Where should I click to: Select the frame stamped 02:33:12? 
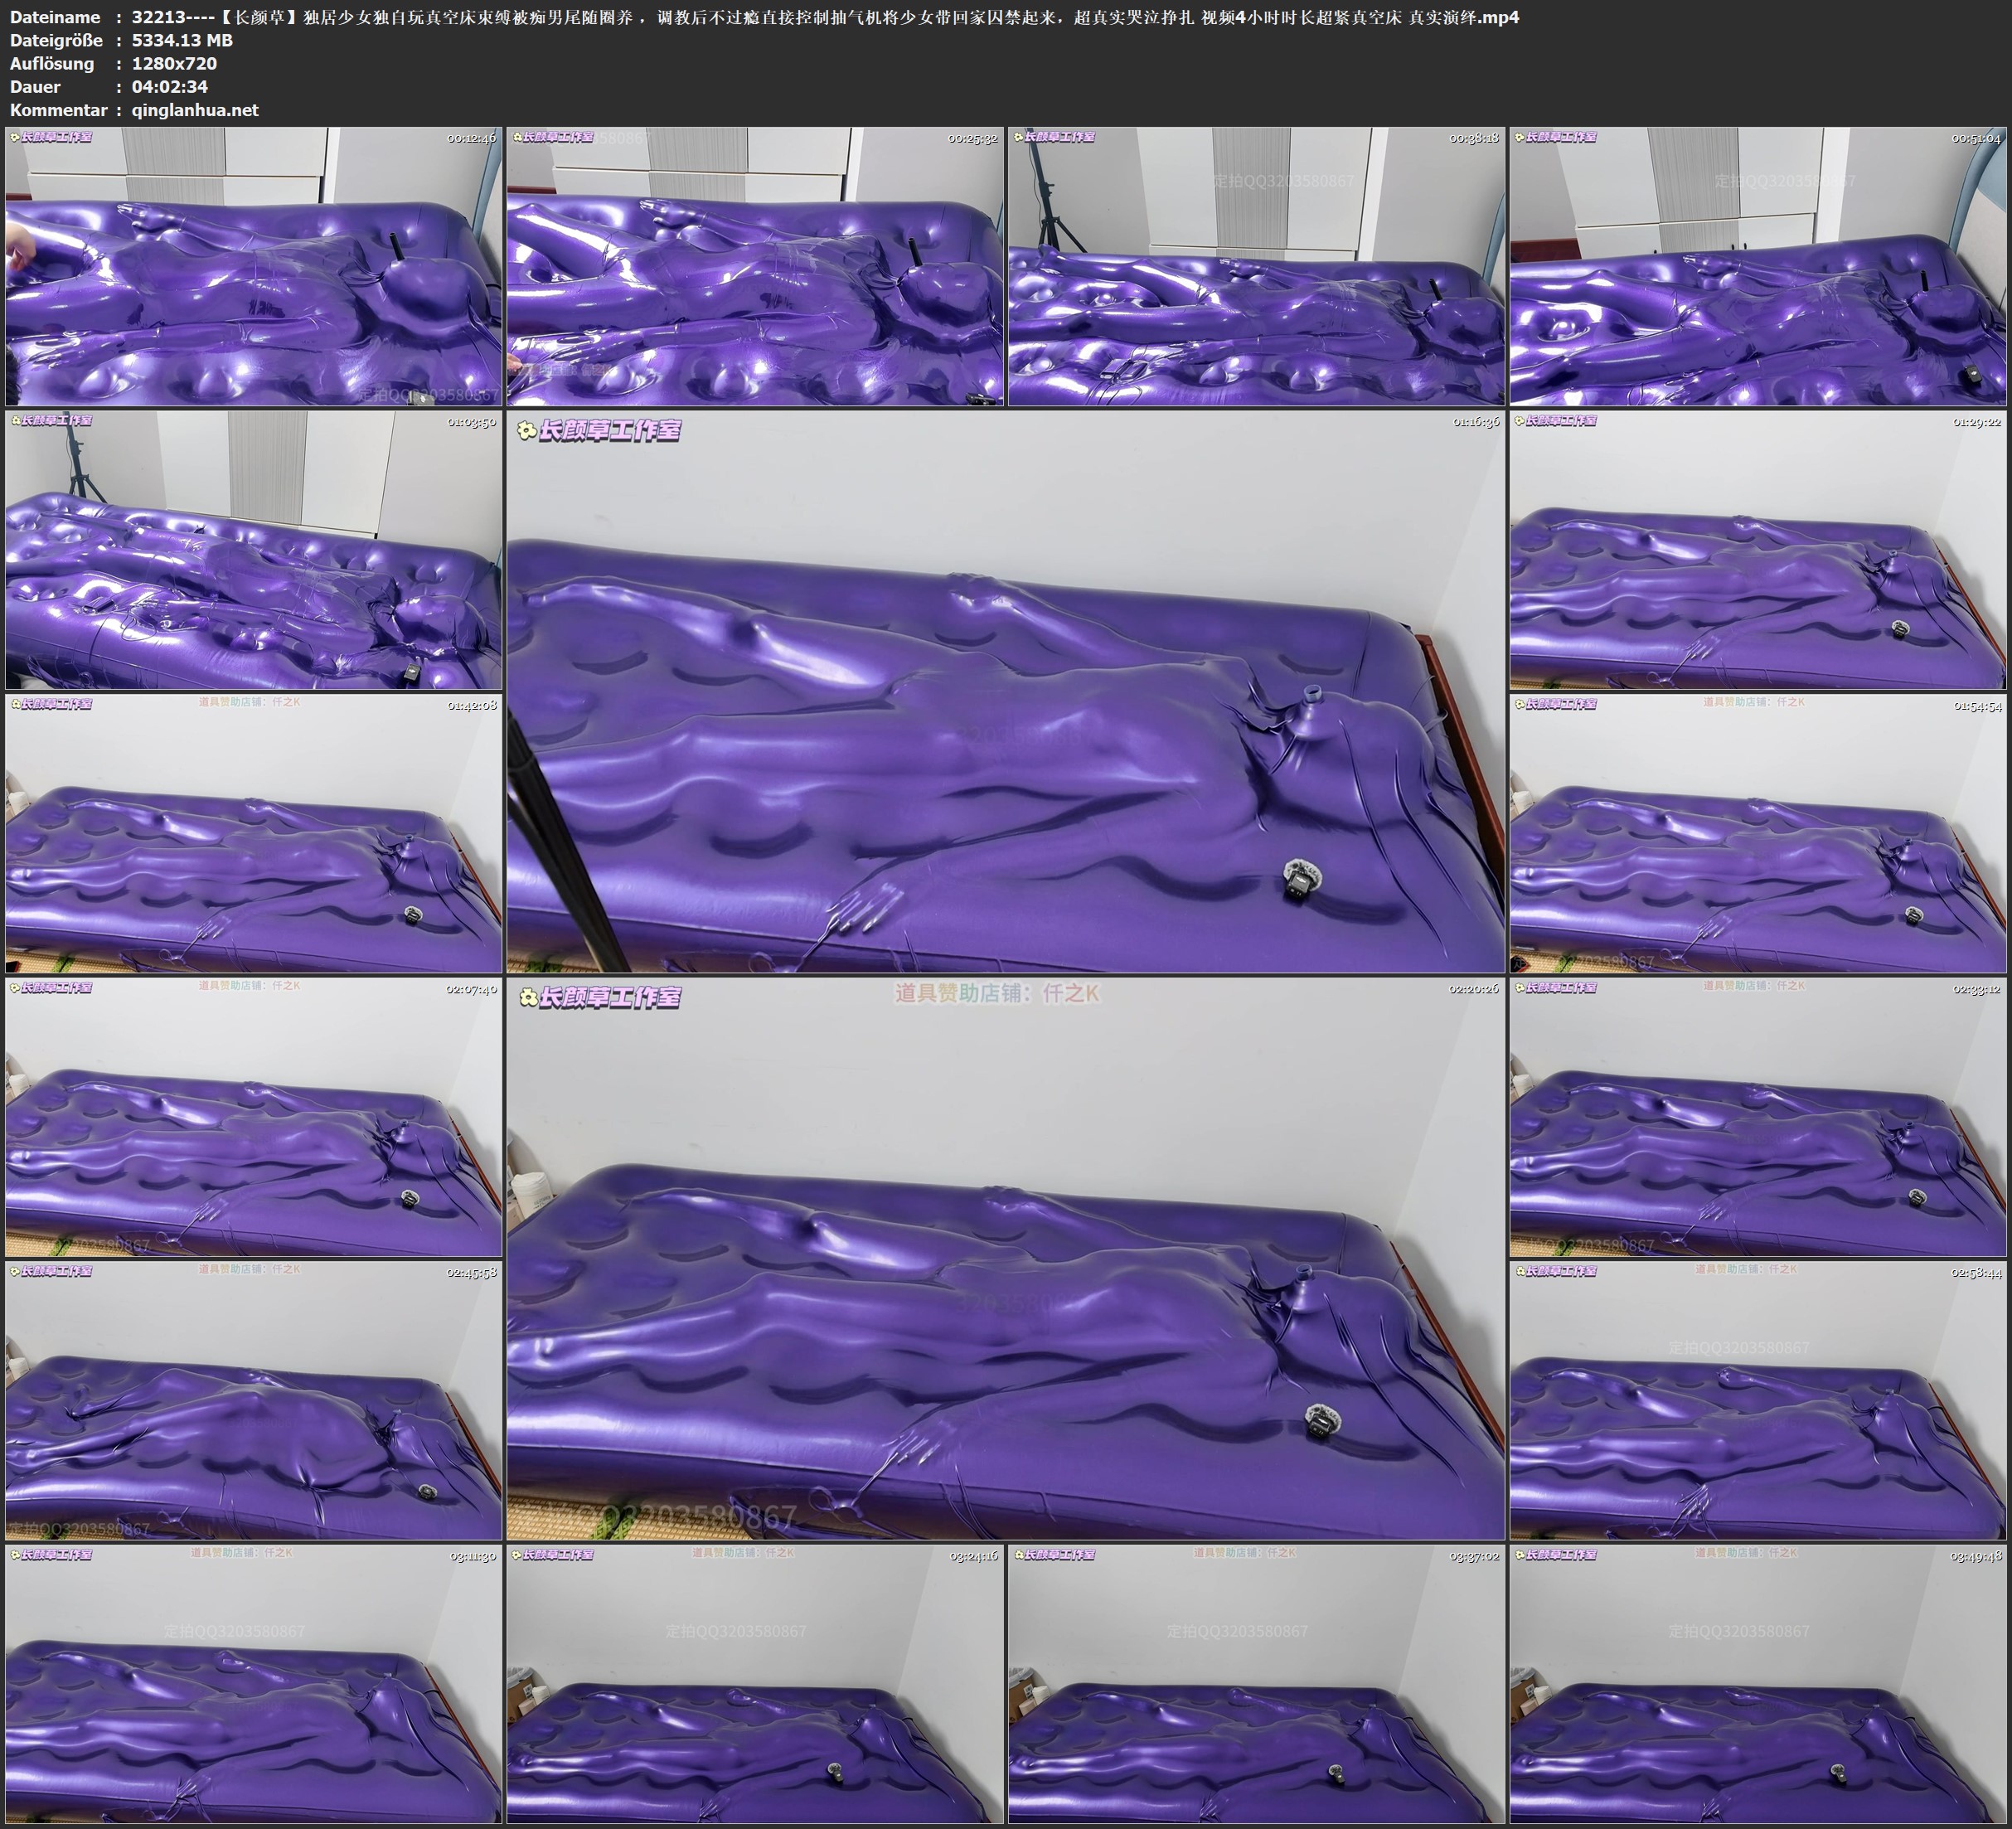pos(1757,1117)
